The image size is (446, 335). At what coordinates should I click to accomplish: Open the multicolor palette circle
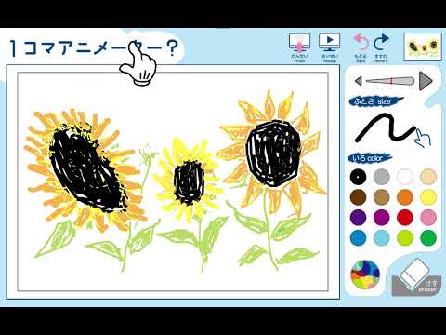click(x=365, y=275)
